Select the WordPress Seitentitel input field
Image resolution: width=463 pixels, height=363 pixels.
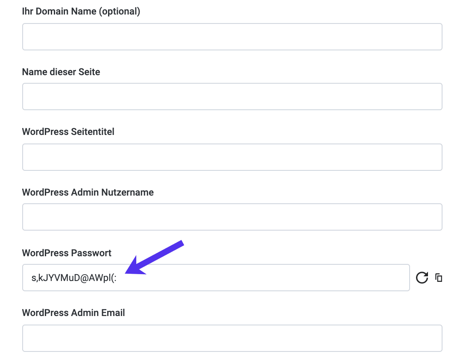tap(232, 157)
